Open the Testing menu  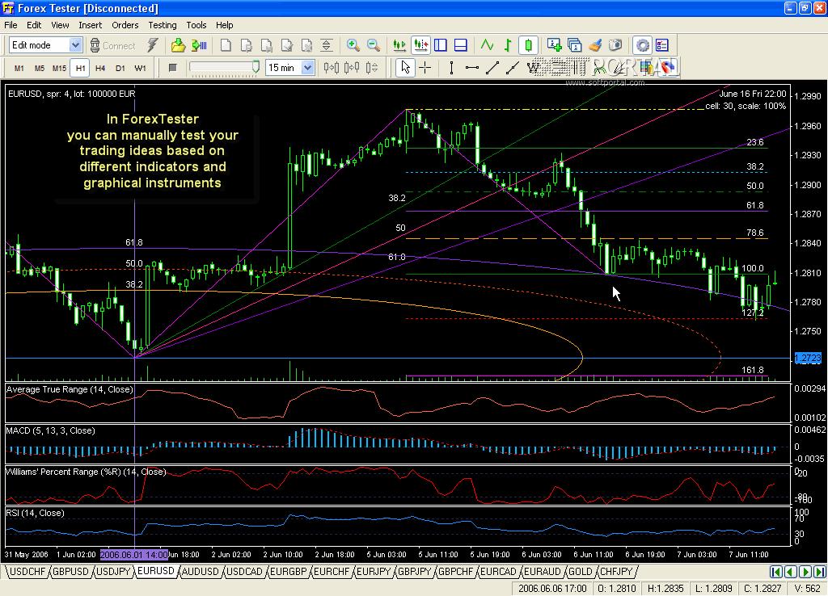[162, 25]
